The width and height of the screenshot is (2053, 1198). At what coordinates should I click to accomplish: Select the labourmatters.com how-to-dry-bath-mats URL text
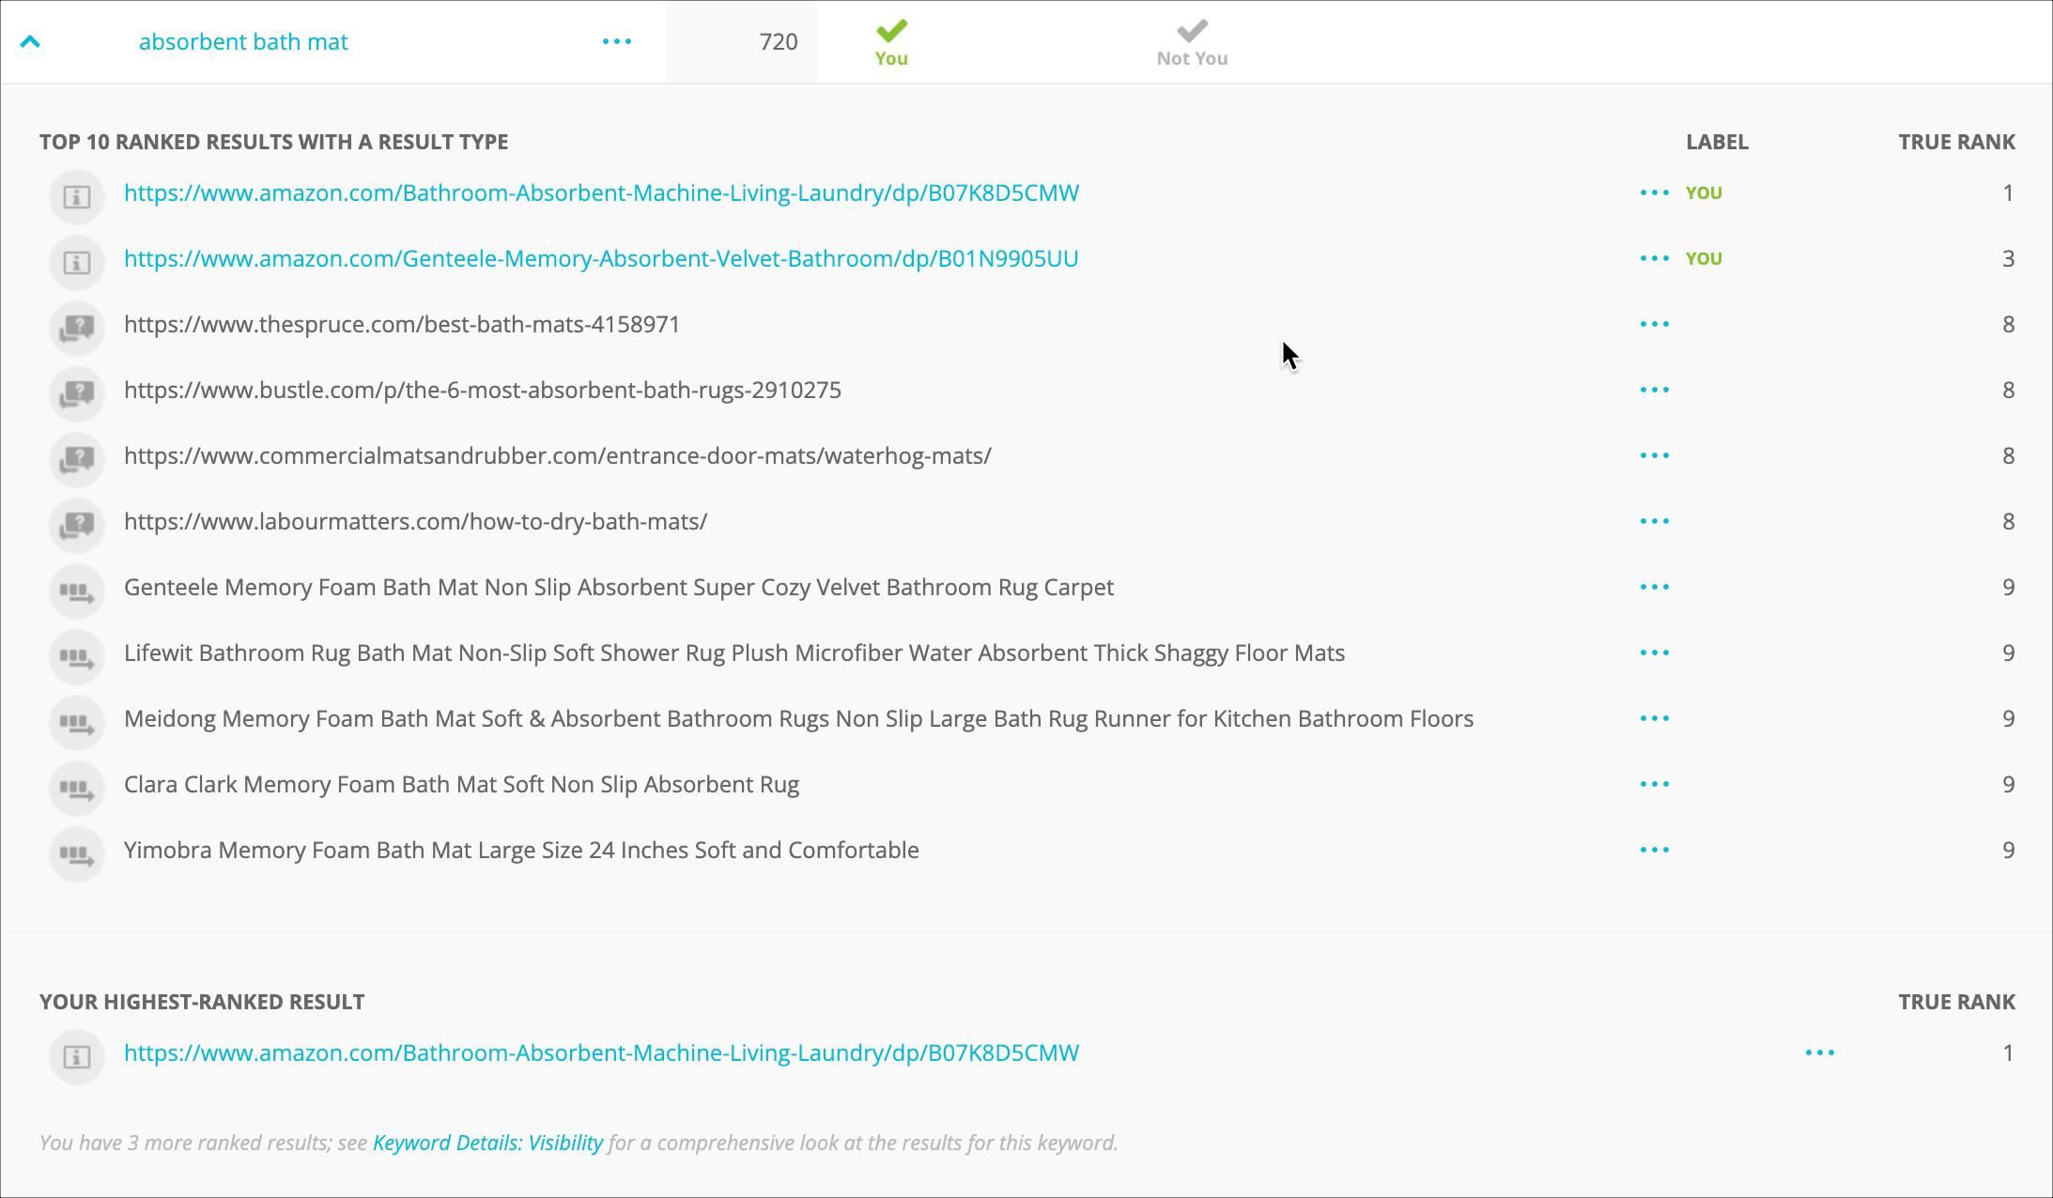[416, 521]
